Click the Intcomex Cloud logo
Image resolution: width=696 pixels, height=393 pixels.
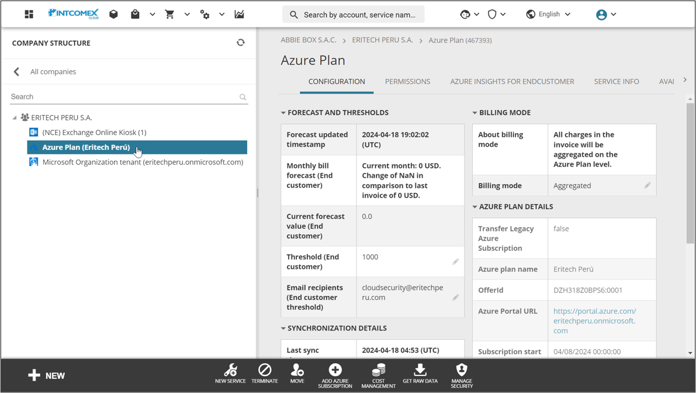click(74, 13)
